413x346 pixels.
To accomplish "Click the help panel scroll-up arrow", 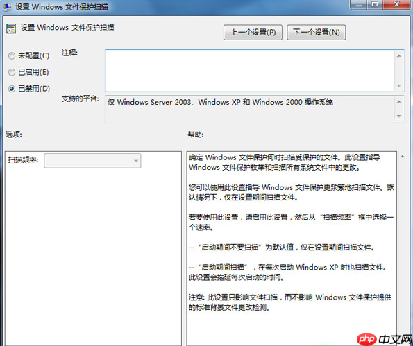I will [x=403, y=157].
